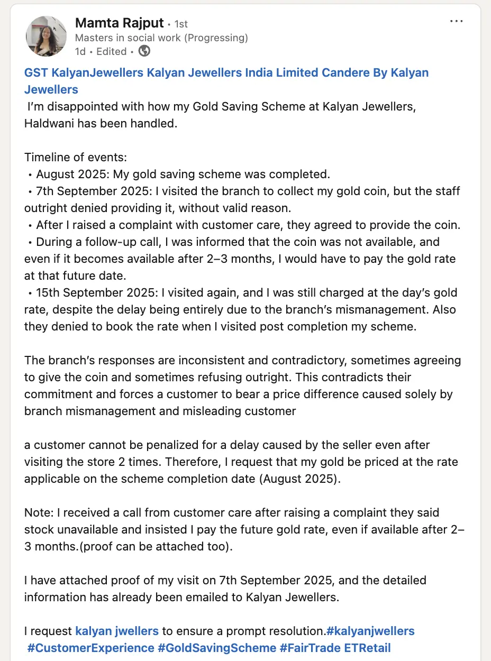
Task: Click the "kalyan jwellers" mention near the bottom
Action: pyautogui.click(x=117, y=631)
